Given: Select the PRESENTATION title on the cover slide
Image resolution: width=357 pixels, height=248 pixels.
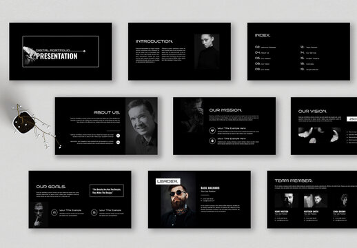Looking at the screenshot, I should [57, 56].
